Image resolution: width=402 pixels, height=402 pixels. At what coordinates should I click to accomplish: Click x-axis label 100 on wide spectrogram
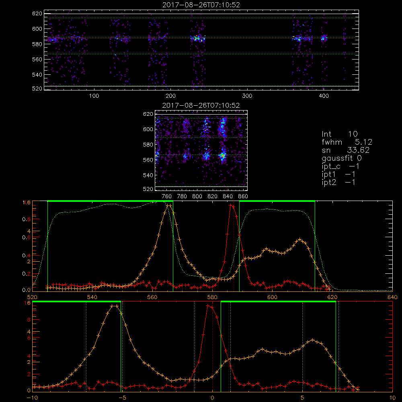point(94,96)
